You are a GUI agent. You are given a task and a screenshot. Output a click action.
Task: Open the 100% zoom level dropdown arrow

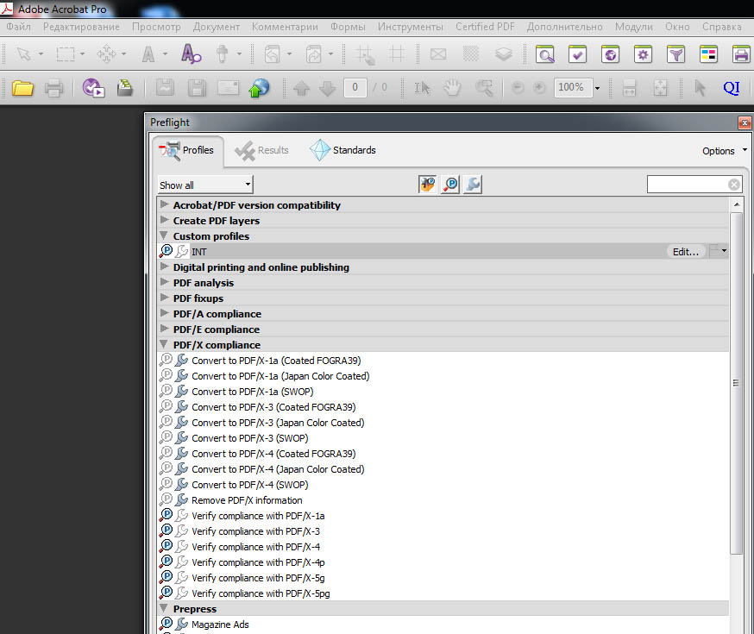click(597, 88)
